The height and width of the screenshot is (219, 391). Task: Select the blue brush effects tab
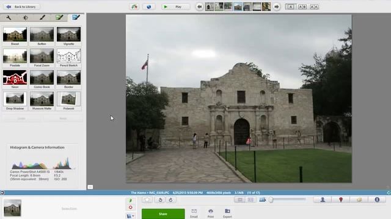click(76, 18)
